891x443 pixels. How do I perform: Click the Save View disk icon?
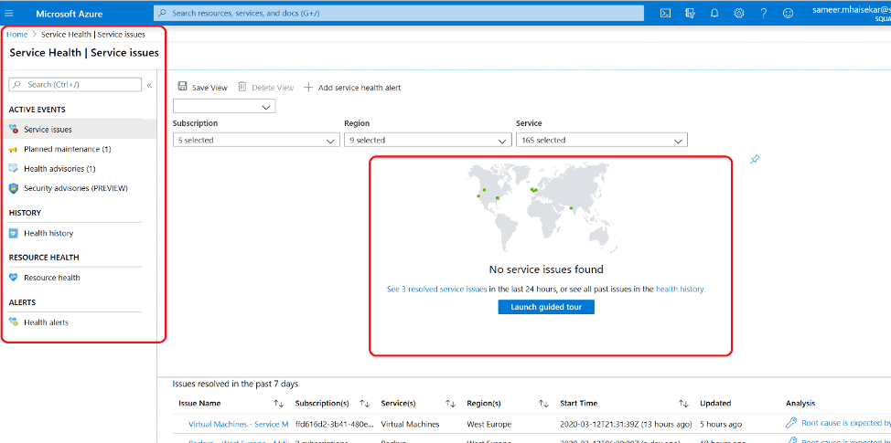click(182, 87)
